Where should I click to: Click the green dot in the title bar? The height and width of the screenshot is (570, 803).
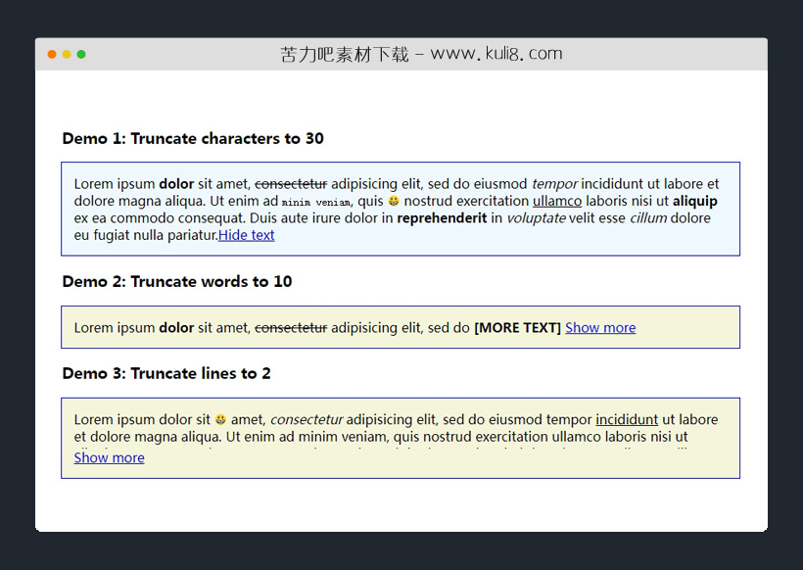pos(81,54)
